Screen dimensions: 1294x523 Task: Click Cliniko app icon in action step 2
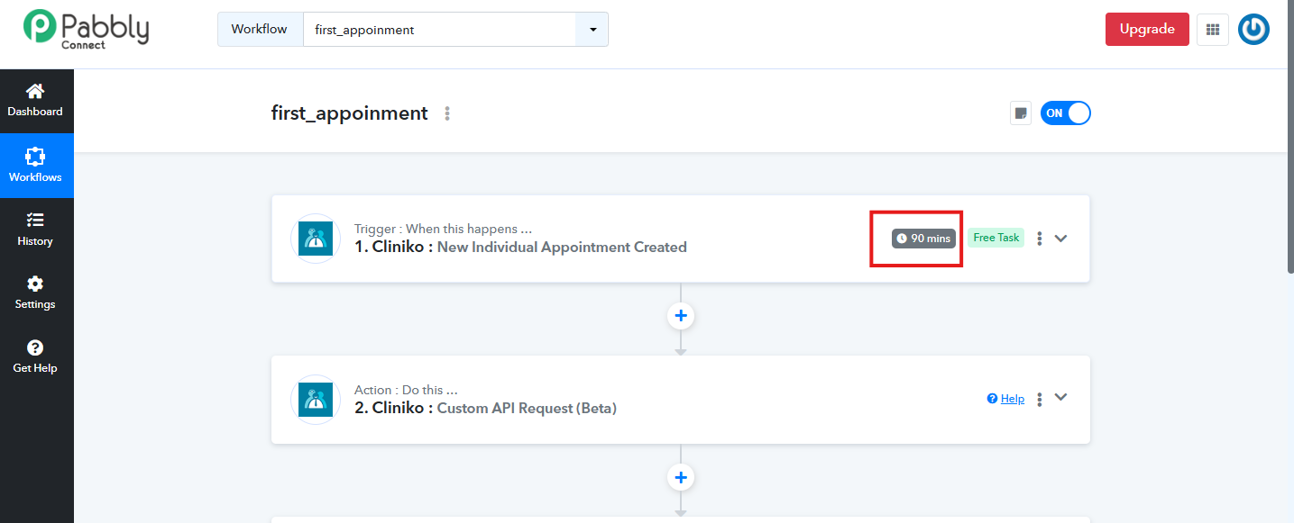316,400
